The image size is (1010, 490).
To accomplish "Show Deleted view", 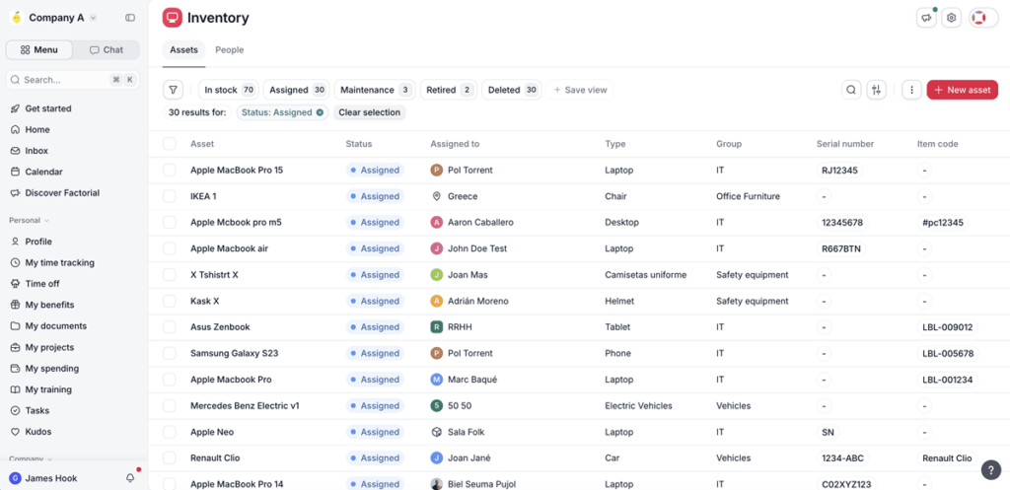I will (512, 90).
